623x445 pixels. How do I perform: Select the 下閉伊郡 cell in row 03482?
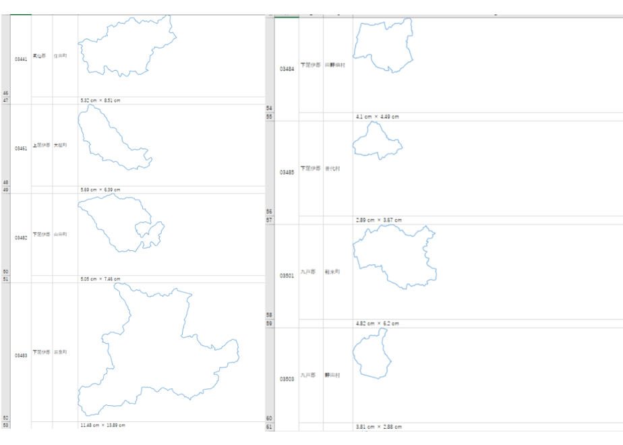pyautogui.click(x=42, y=235)
